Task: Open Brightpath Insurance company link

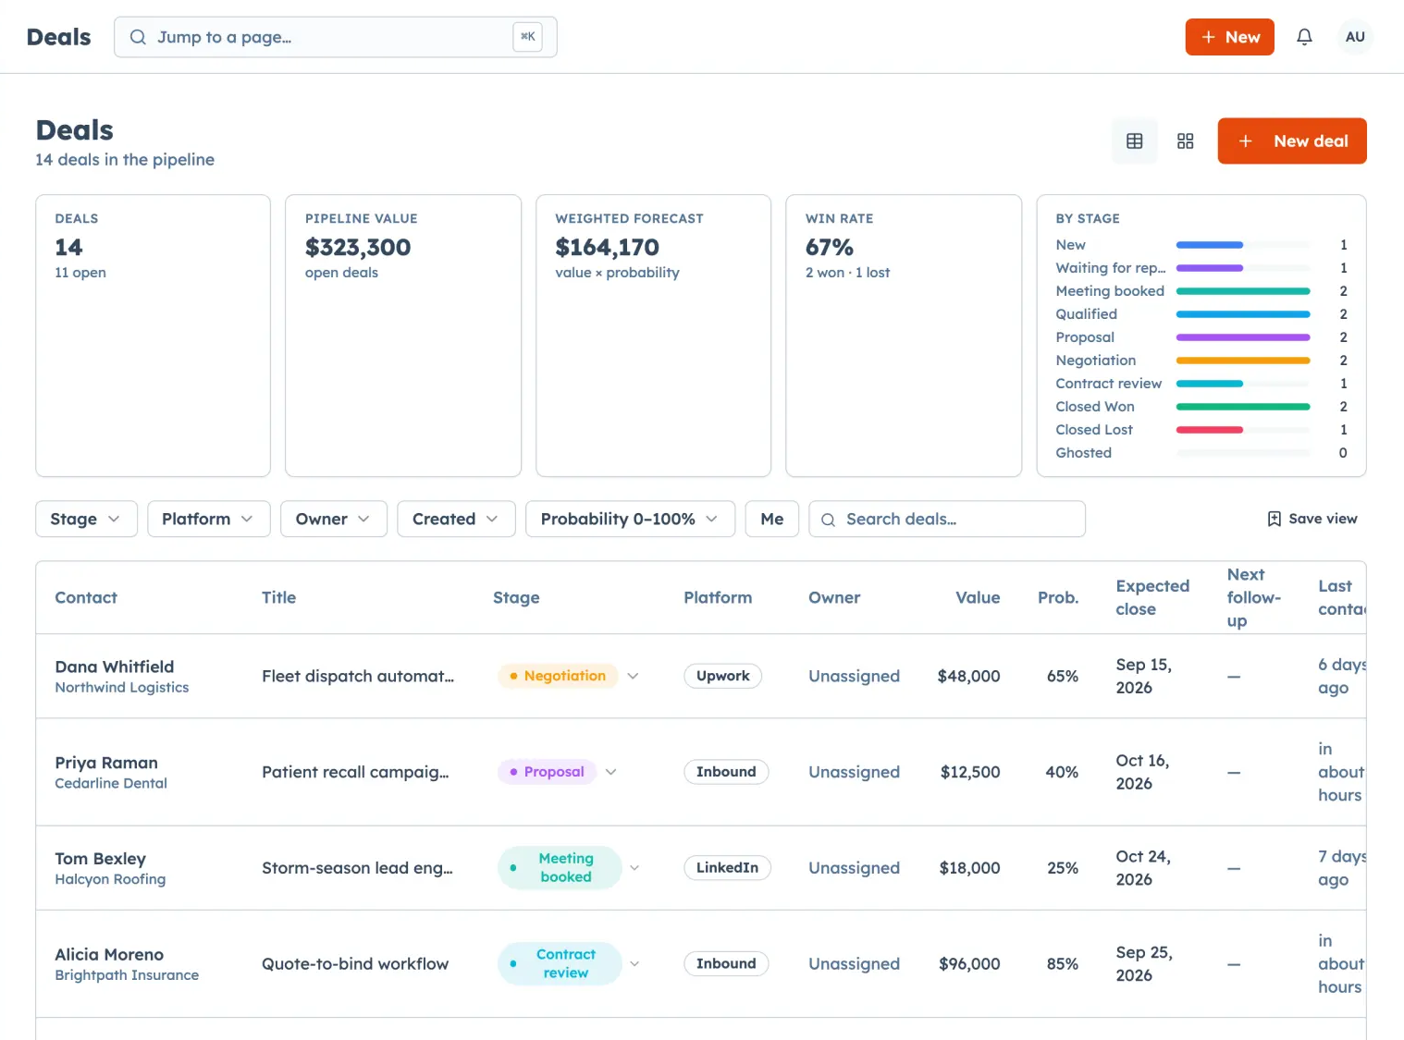Action: click(x=127, y=975)
